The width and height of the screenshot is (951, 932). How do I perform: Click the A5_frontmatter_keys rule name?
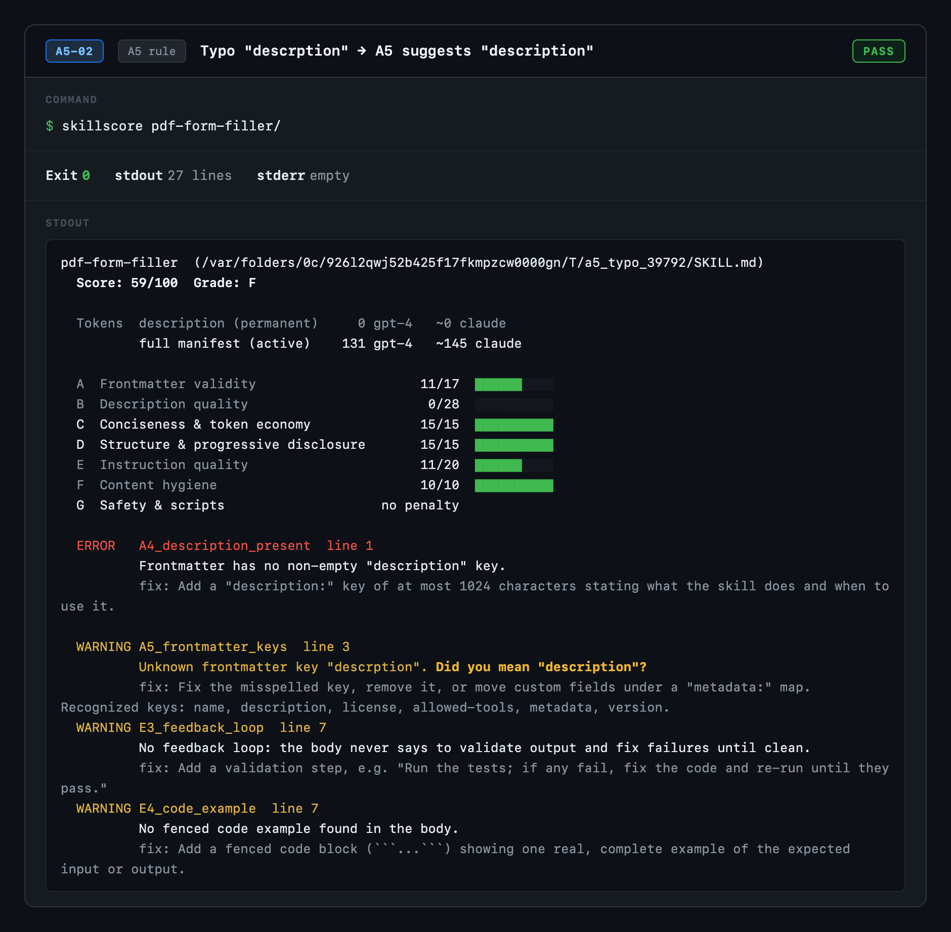coord(213,646)
